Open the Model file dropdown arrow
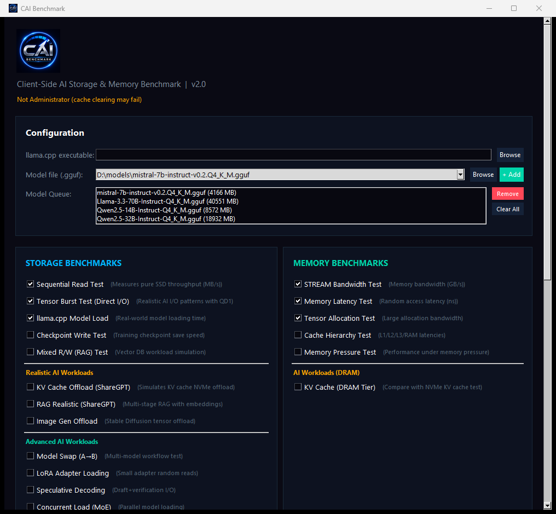The image size is (556, 514). point(460,175)
